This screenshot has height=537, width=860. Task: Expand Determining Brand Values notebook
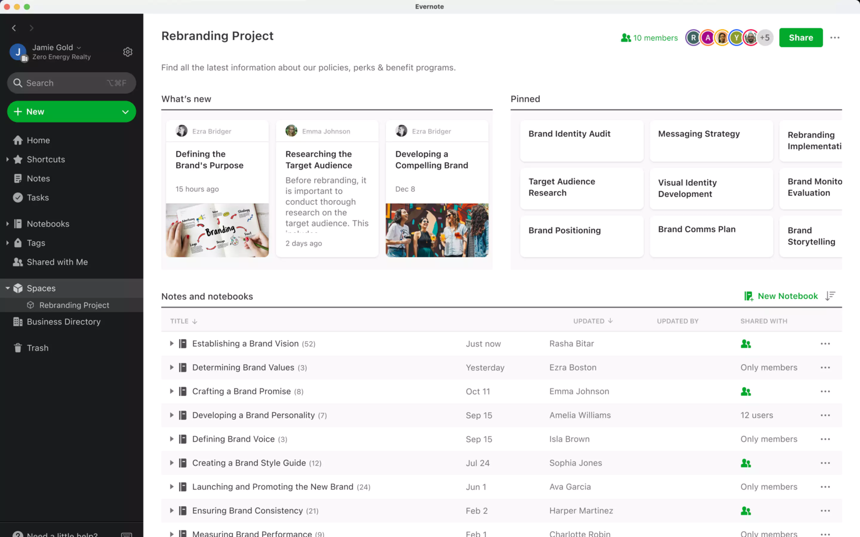171,367
